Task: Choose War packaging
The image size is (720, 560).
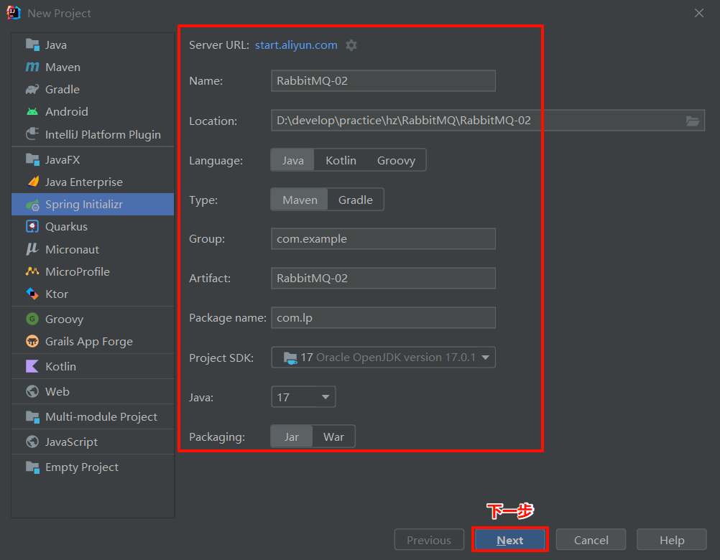Action: [x=333, y=436]
